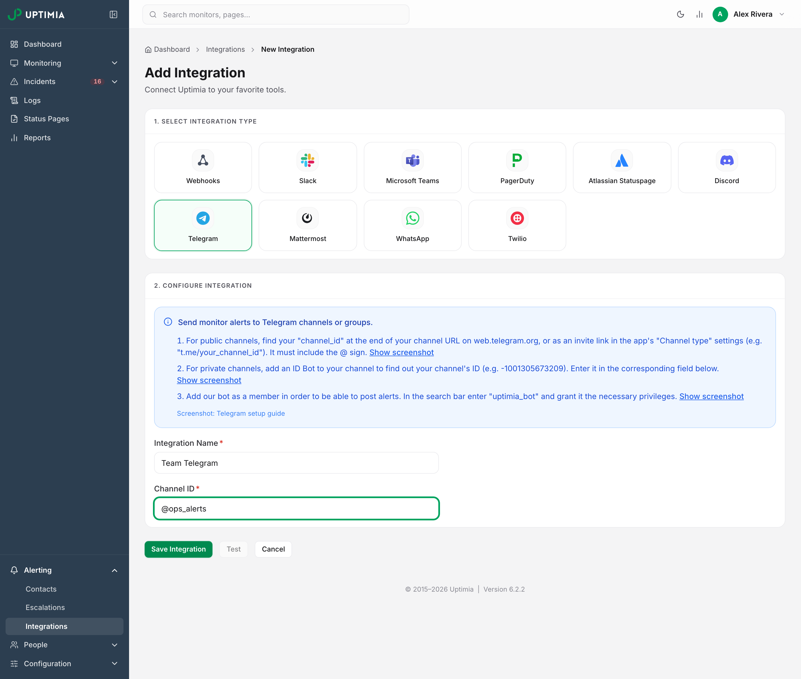Select the Telegram integration card
The height and width of the screenshot is (679, 801).
203,225
